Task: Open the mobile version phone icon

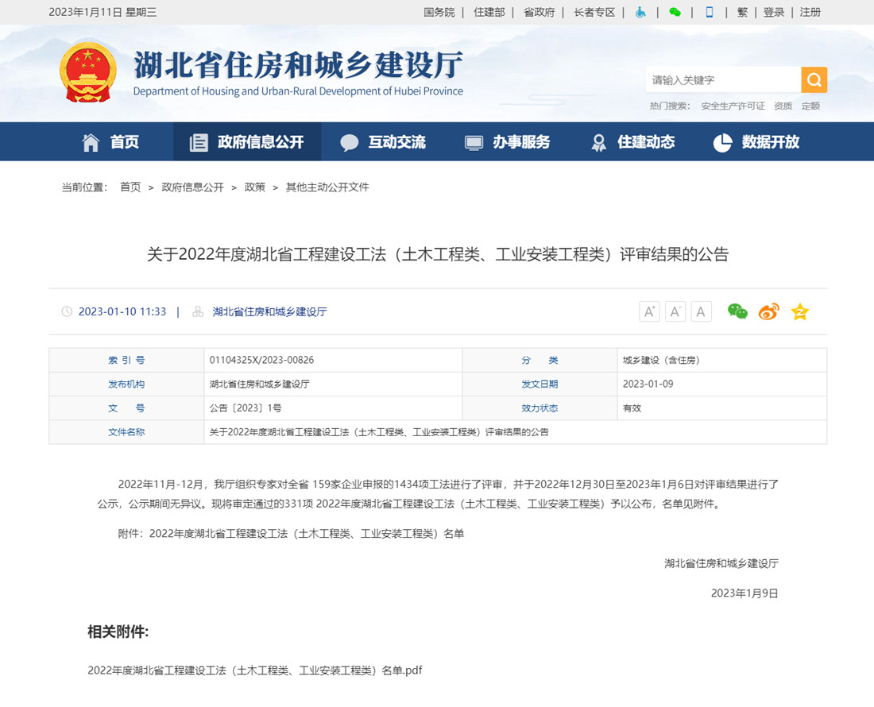Action: (x=709, y=12)
